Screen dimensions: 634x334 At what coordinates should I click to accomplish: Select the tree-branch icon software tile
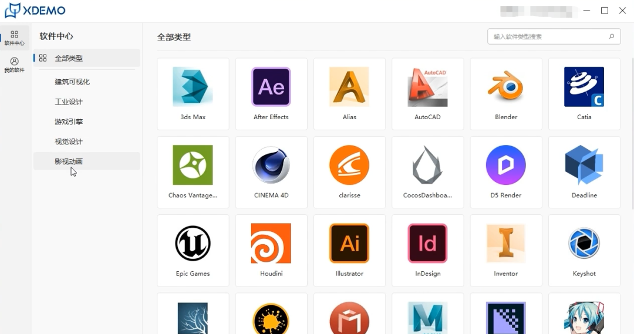pyautogui.click(x=193, y=314)
